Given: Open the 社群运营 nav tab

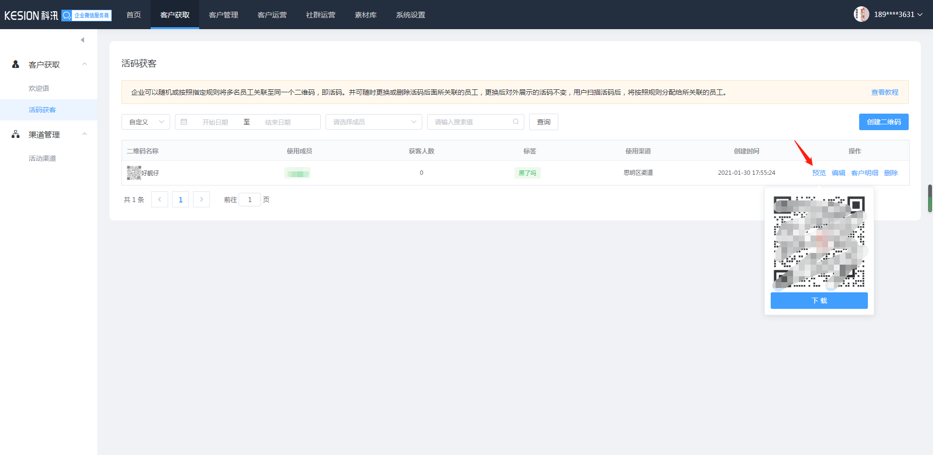Looking at the screenshot, I should point(321,15).
